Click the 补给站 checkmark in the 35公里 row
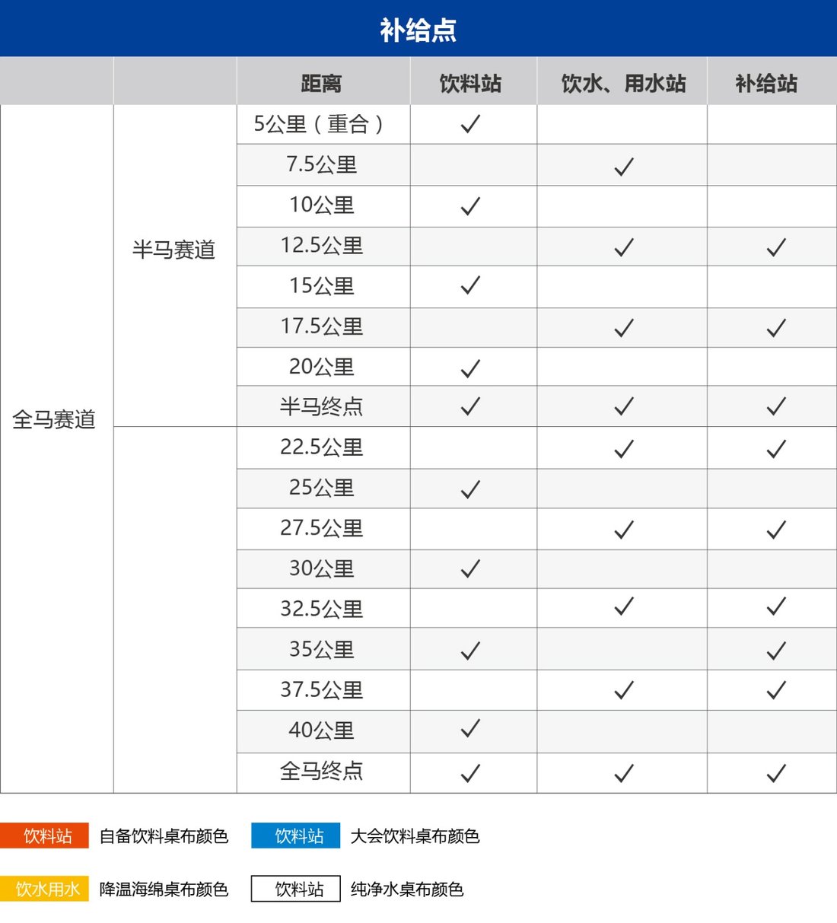The width and height of the screenshot is (837, 923). click(x=776, y=651)
